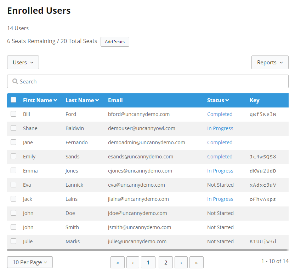Go to the first page using double-left arrow
Screen dimensions: 295x274
coord(118,262)
